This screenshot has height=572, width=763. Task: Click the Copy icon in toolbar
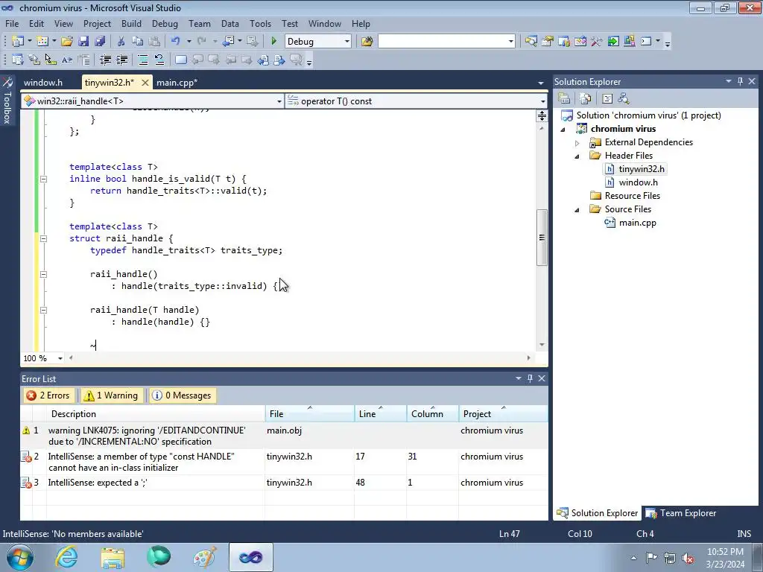[x=138, y=42]
